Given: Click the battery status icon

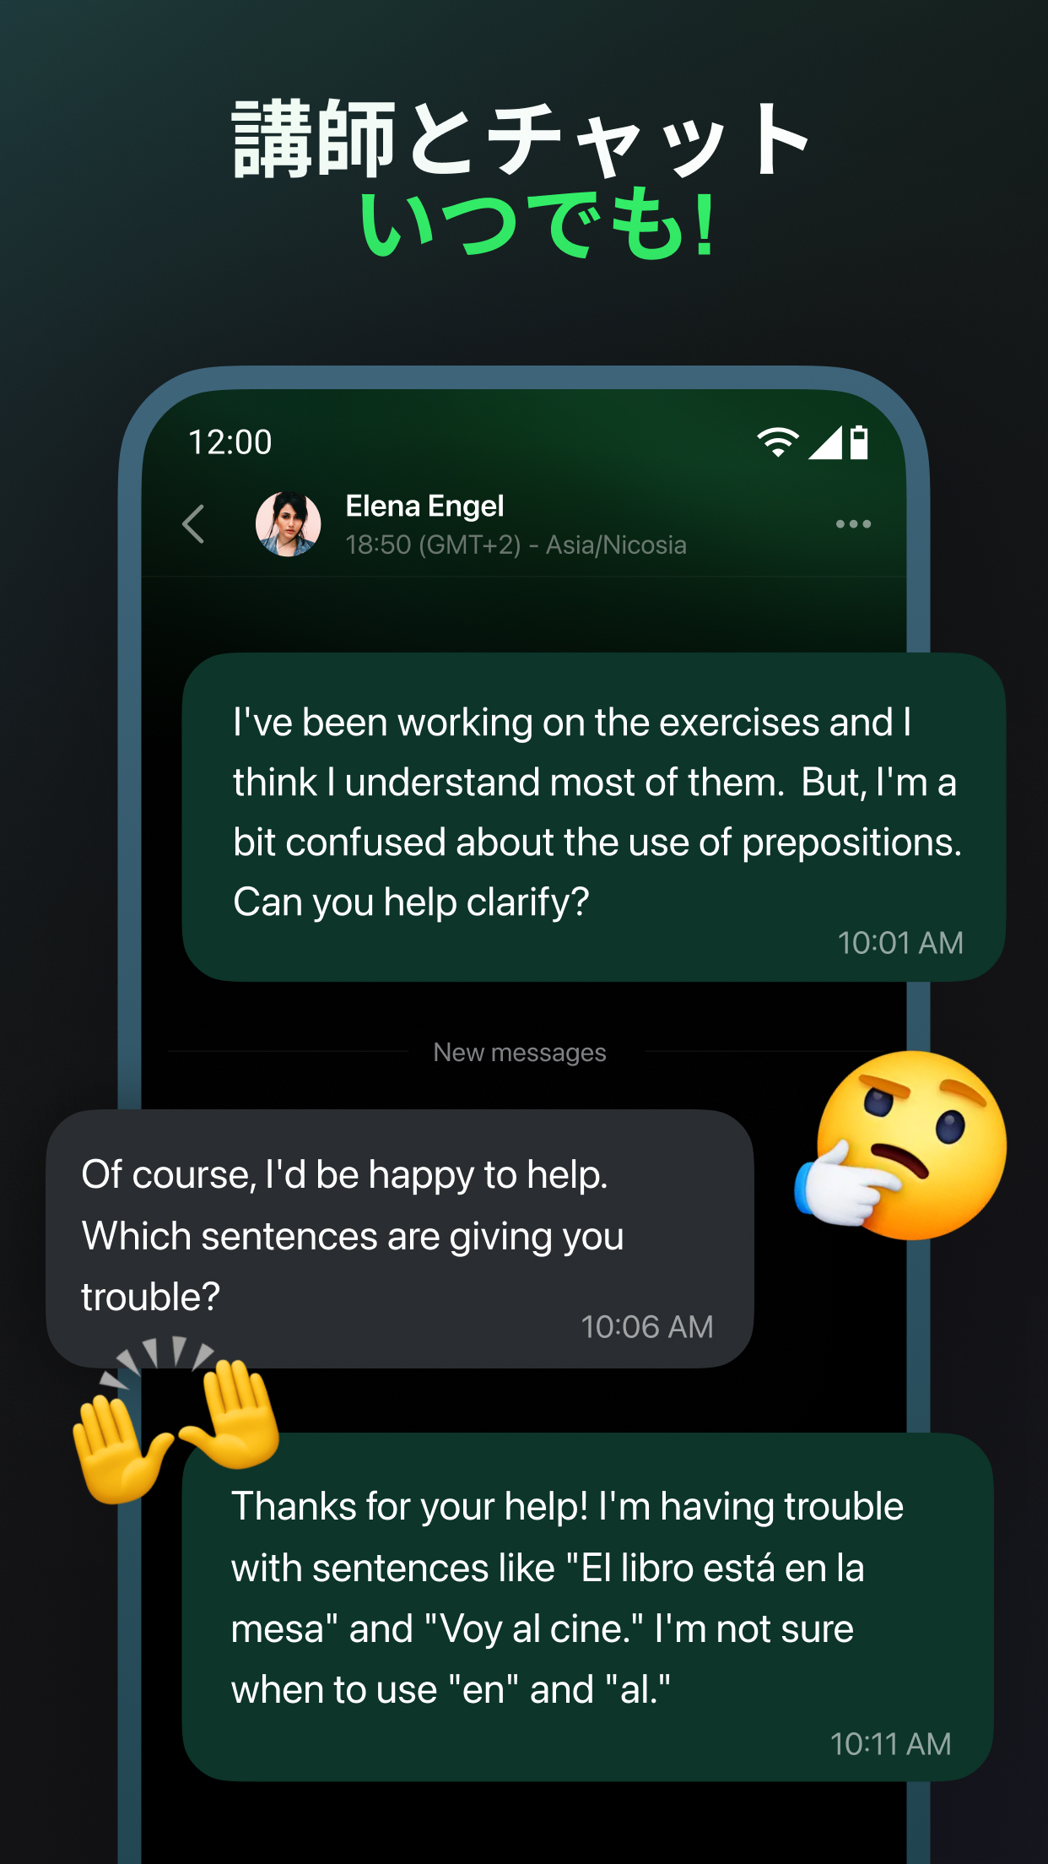Looking at the screenshot, I should point(859,442).
